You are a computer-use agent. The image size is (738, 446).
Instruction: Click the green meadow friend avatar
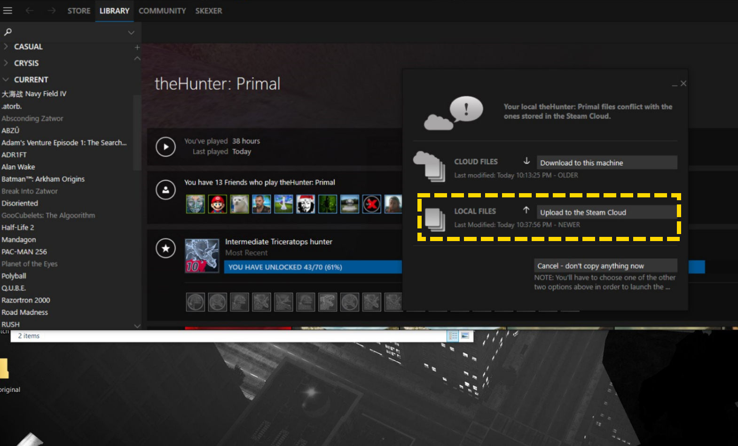pyautogui.click(x=283, y=204)
